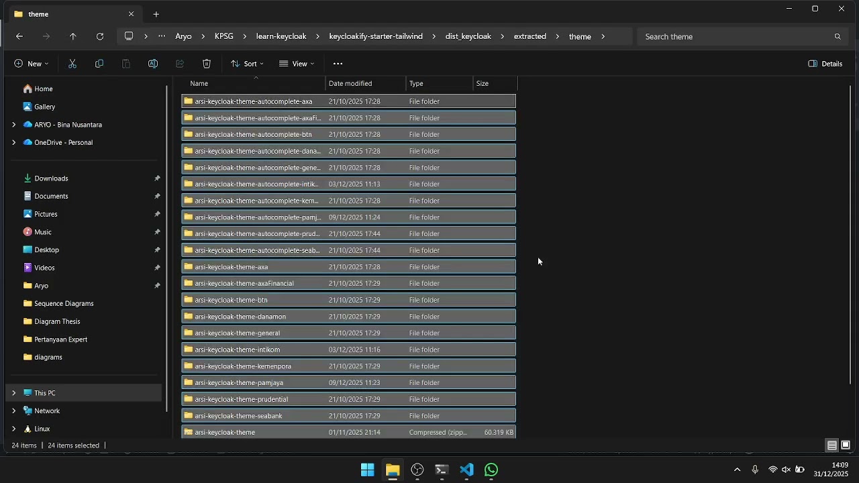
Task: Close the theme tab
Action: (131, 14)
